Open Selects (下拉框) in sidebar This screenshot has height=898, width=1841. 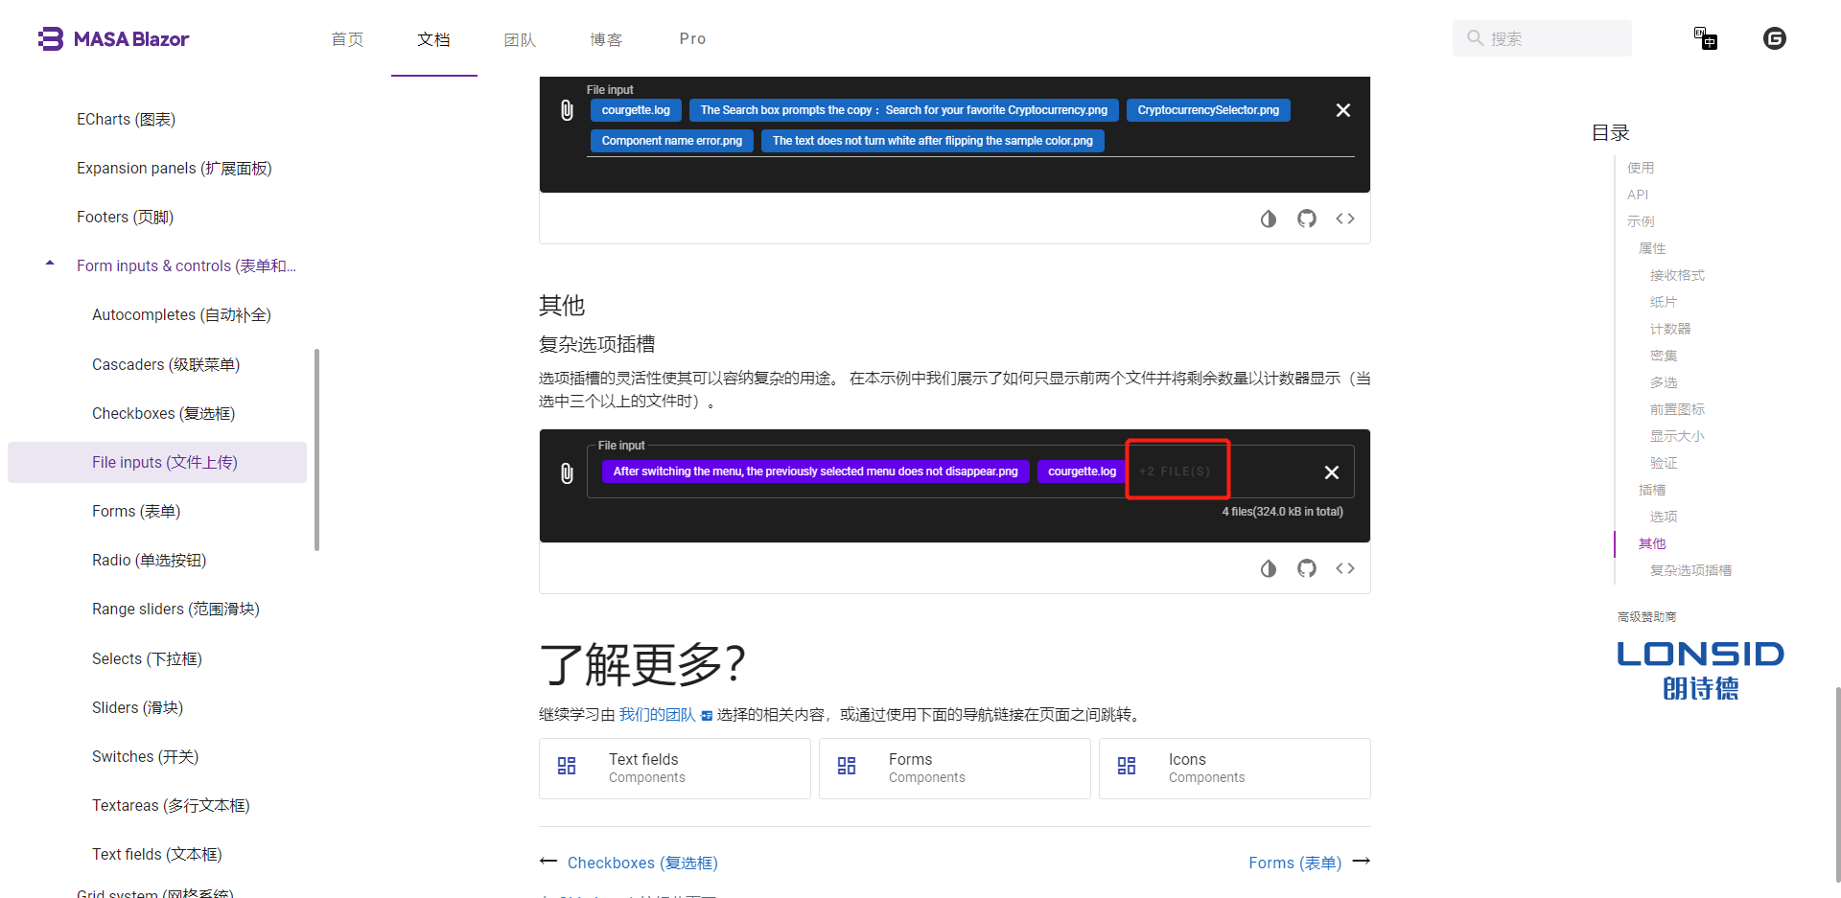pos(147,659)
